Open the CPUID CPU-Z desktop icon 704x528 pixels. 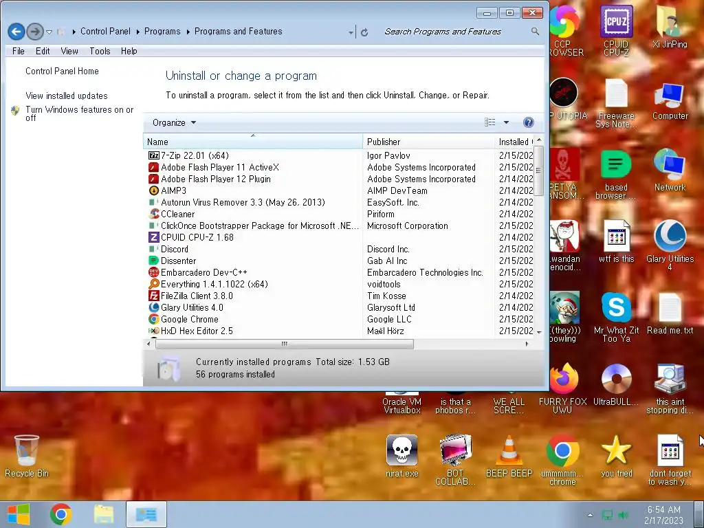(616, 30)
